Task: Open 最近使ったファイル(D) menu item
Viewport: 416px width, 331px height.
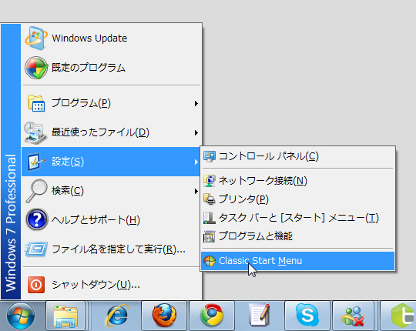Action: click(x=112, y=132)
